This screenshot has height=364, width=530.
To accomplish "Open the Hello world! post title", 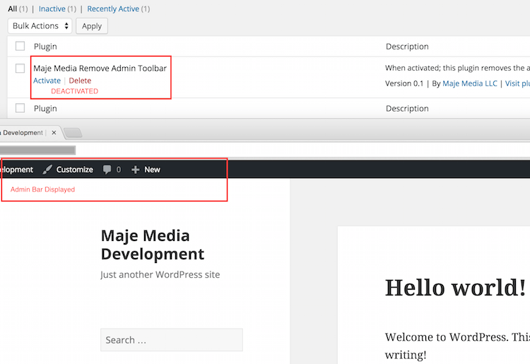I will point(454,288).
